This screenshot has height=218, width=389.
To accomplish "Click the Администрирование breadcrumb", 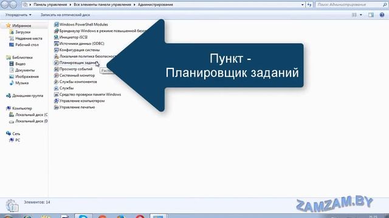I will (x=156, y=5).
